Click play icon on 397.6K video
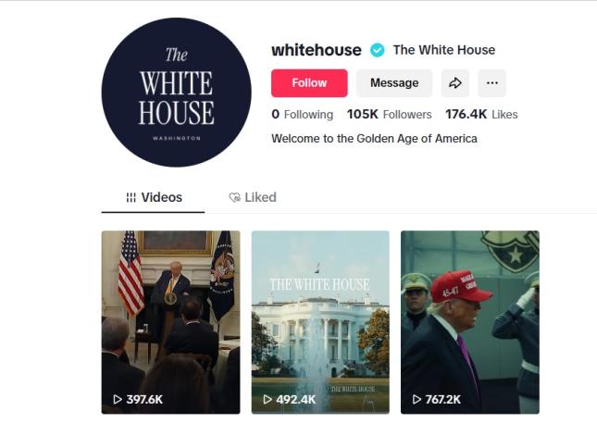This screenshot has width=597, height=448. click(x=118, y=399)
